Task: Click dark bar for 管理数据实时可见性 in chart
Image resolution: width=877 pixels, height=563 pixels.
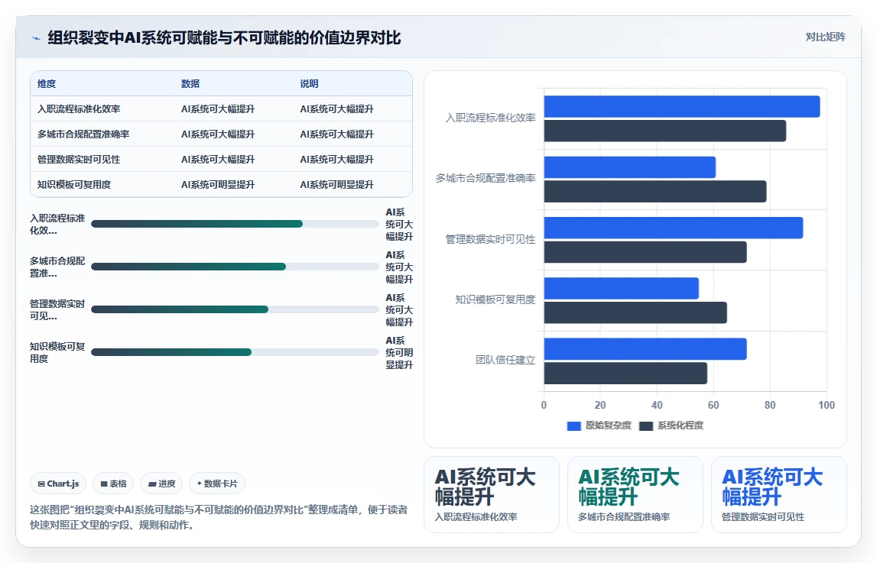Action: pos(645,252)
